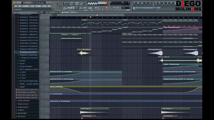Toggle mute switch on playlist track 2
The width and height of the screenshot is (214, 120).
[48, 32]
